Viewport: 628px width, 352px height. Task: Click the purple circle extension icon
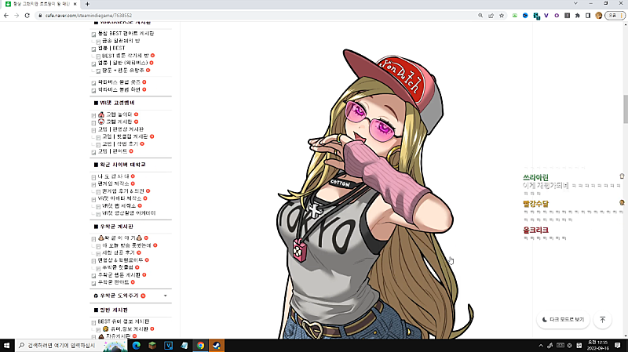(557, 16)
